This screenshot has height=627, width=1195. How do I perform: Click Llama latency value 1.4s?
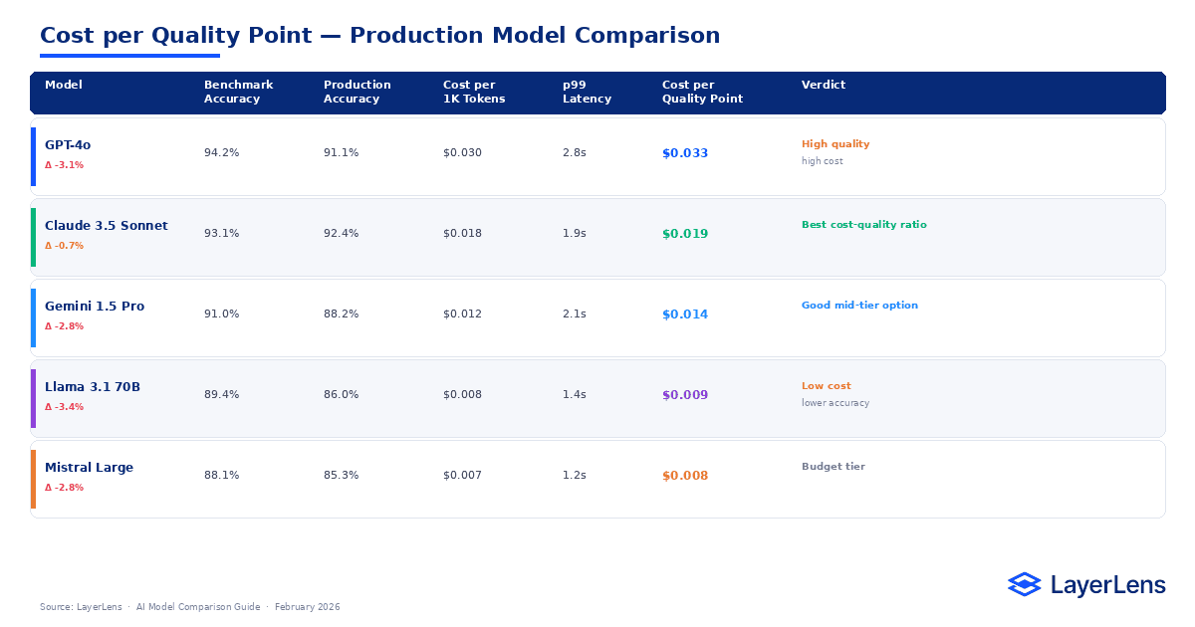click(575, 395)
